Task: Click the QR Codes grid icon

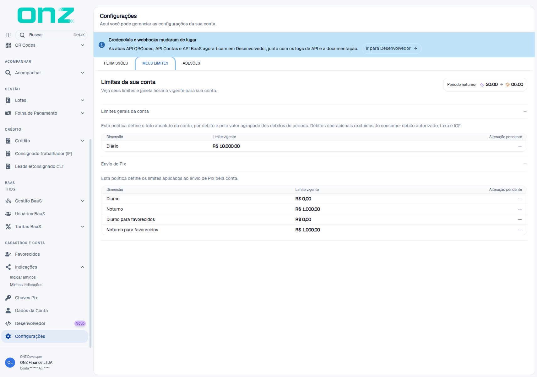Action: (8, 45)
